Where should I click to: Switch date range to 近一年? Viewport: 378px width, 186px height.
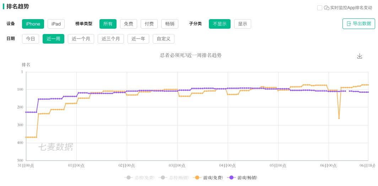click(138, 39)
